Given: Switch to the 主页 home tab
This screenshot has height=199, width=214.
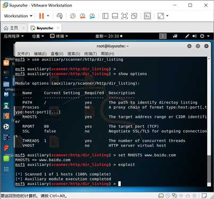Looking at the screenshot, I should click(12, 28).
